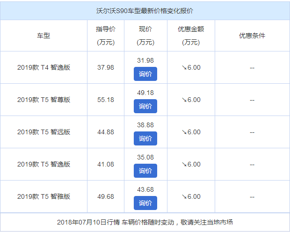Image resolution: width=290 pixels, height=232 pixels.
Task: Click guide price 44.88
Action: 106,132
